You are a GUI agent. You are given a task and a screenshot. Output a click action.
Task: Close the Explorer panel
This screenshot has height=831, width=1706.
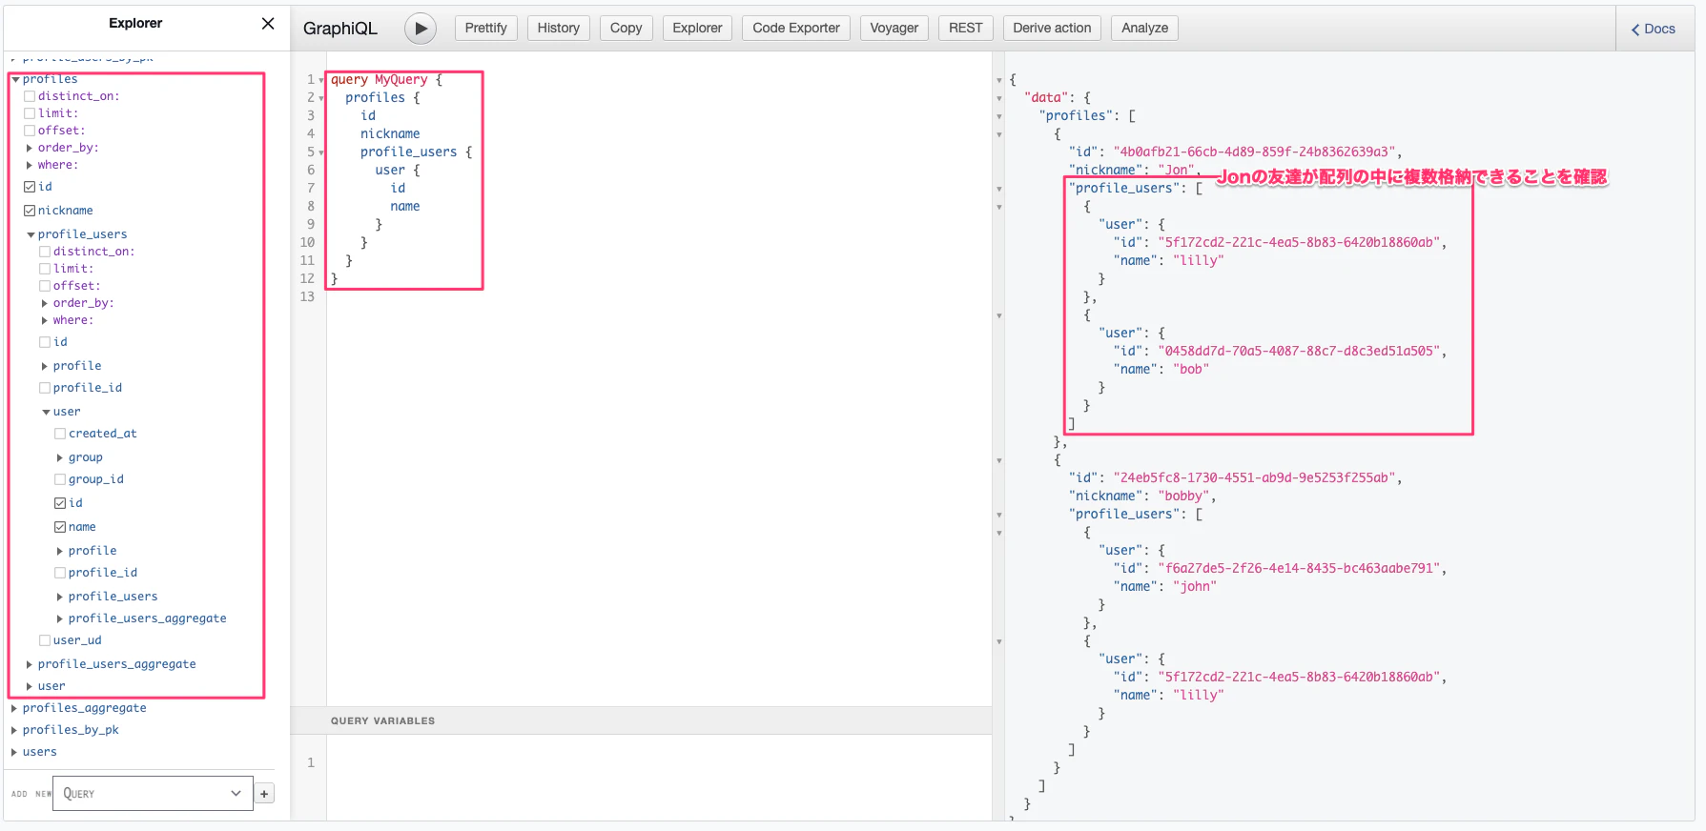268,24
